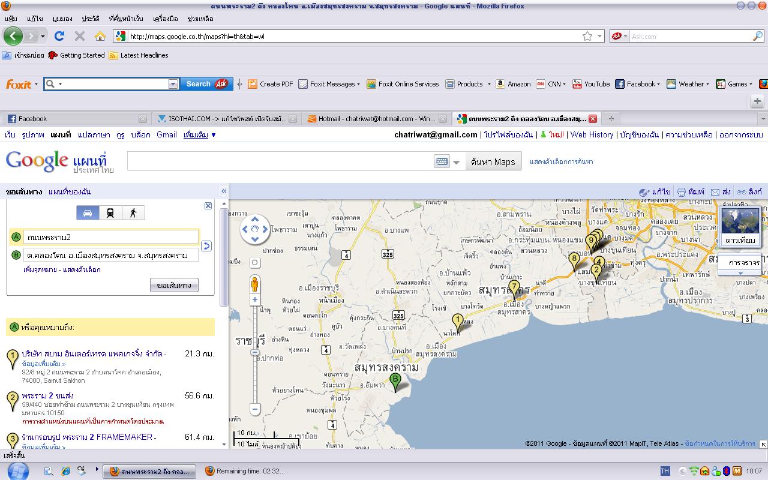Open the แผนที่ของฉัน My Maps tab
This screenshot has height=480, width=768.
pos(70,192)
